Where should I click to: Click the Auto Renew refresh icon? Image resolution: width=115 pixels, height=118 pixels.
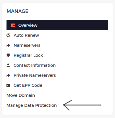(8, 35)
